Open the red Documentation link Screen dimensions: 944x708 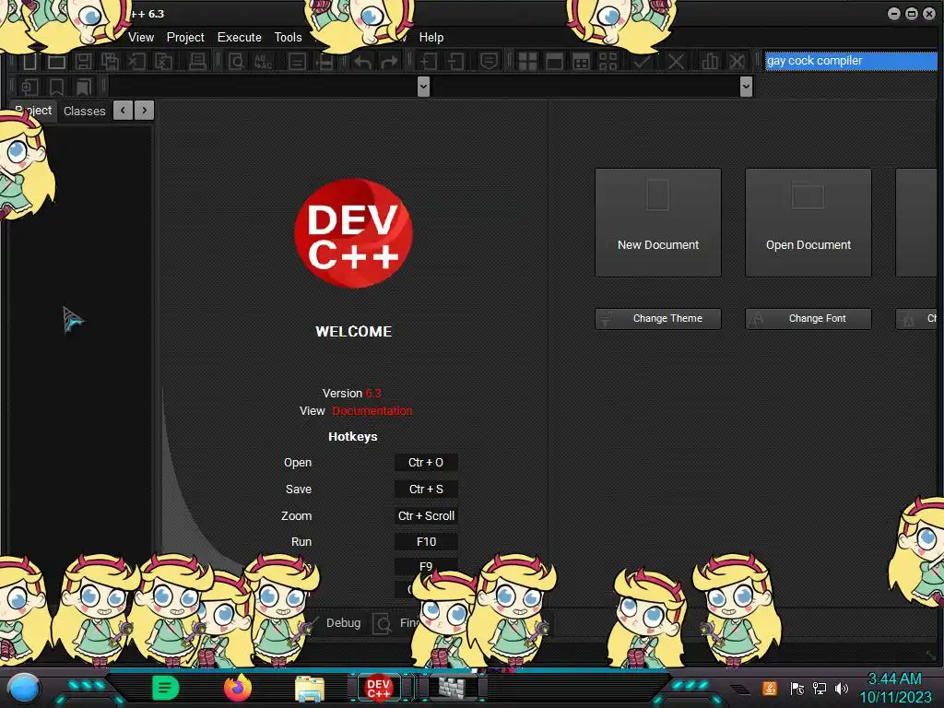(x=372, y=410)
